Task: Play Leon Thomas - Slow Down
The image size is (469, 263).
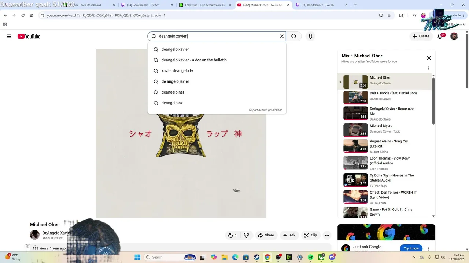Action: point(385,163)
